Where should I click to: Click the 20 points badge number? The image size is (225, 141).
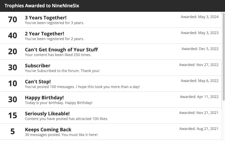[x=13, y=52]
